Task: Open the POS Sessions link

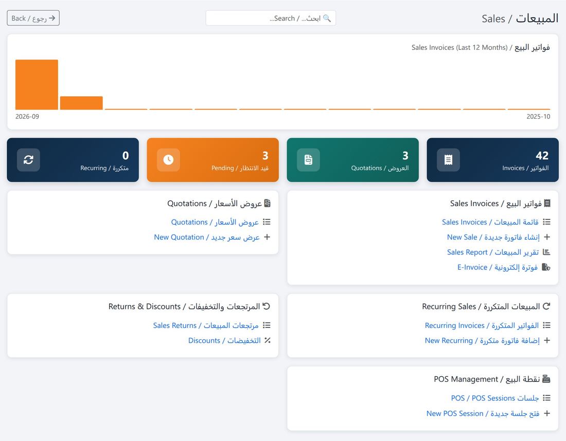Action: point(495,398)
